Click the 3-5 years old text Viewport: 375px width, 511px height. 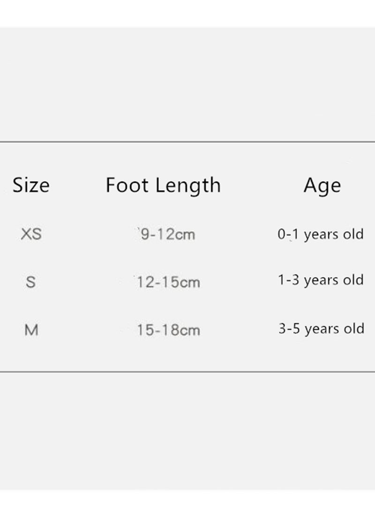[x=322, y=329]
